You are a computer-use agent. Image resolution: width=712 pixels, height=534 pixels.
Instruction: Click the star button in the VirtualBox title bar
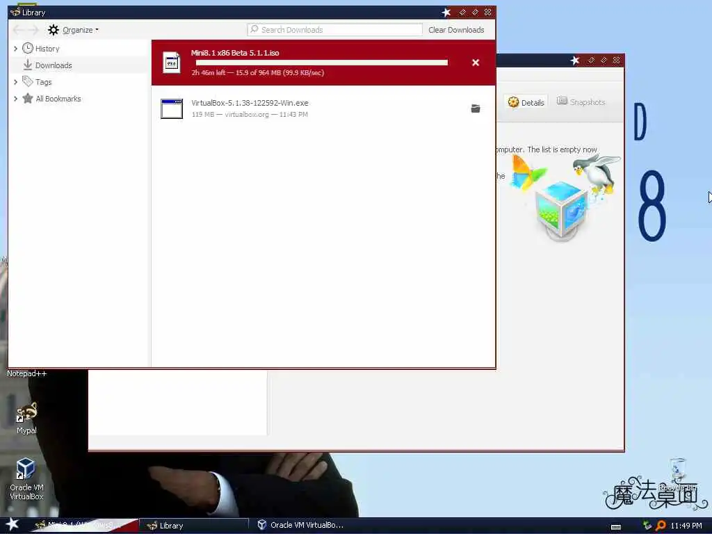click(x=575, y=60)
